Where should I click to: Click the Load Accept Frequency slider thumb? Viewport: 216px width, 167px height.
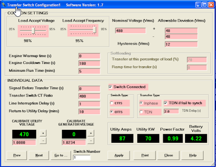click(x=94, y=30)
